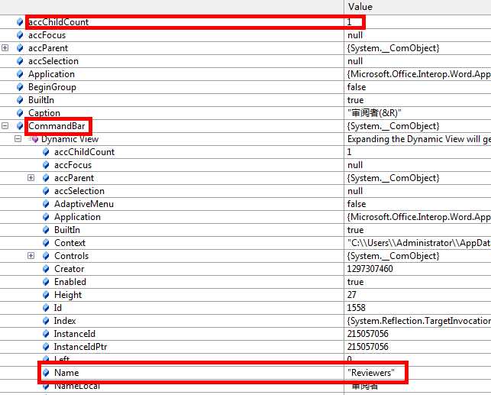Viewport: 491px width, 395px height.
Task: Click the property icon beside Creator
Action: (46, 269)
